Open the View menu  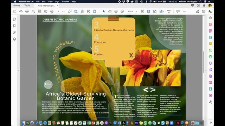[x=50, y=1]
